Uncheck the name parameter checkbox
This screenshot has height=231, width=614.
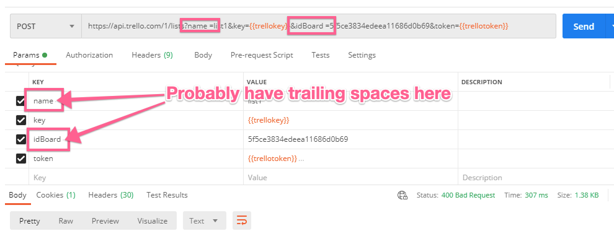tap(20, 101)
